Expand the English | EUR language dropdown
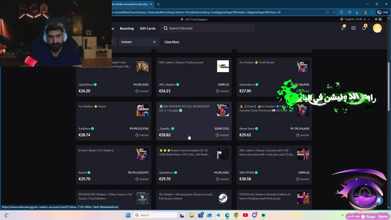 pos(355,19)
